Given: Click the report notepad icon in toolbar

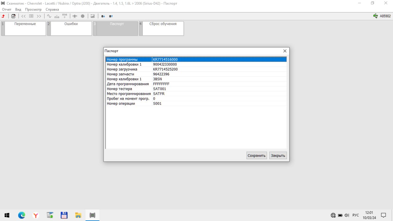Looking at the screenshot, I should click(x=13, y=16).
